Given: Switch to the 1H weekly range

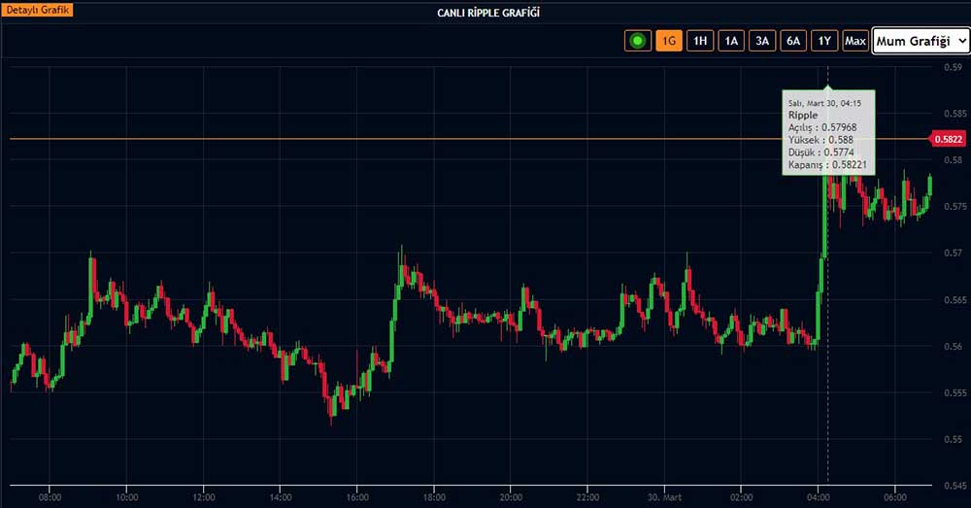Looking at the screenshot, I should (x=700, y=41).
